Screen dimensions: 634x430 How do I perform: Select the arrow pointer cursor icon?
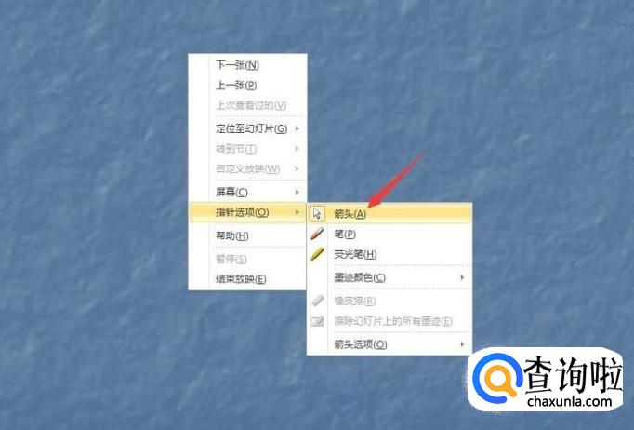point(317,213)
